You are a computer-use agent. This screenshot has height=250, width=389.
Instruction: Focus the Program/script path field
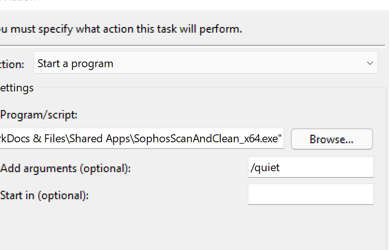tap(140, 139)
